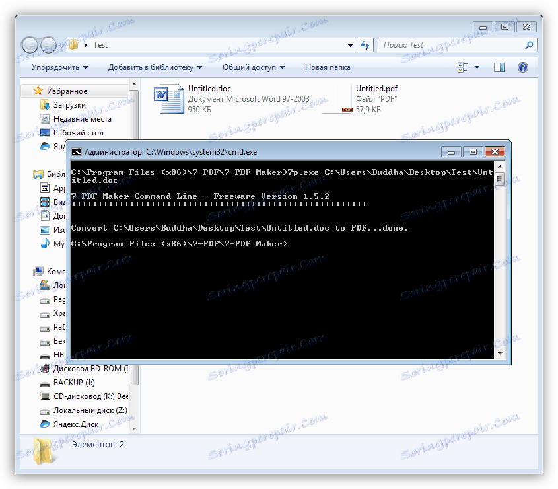Click the Изображения library icon
The height and width of the screenshot is (489, 558).
coord(45,230)
